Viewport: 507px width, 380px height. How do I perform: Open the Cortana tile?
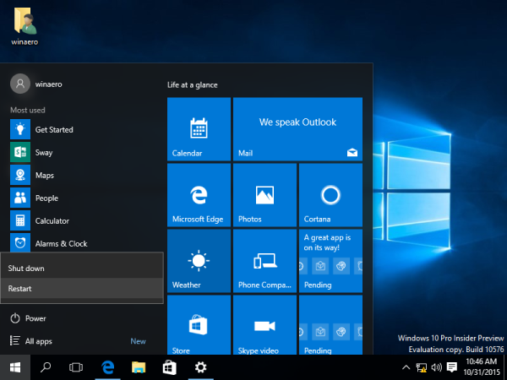coord(330,195)
